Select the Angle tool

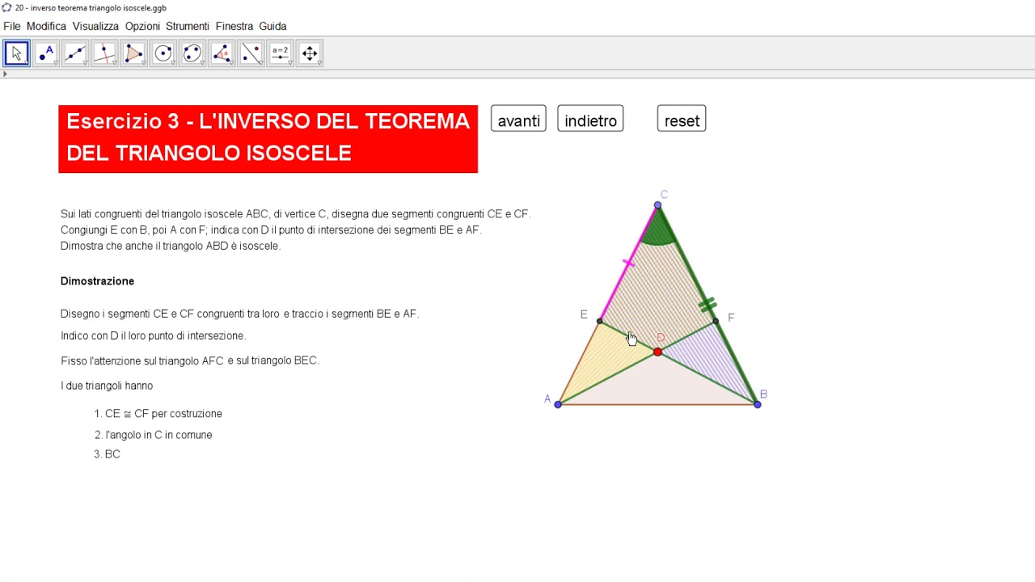point(222,53)
